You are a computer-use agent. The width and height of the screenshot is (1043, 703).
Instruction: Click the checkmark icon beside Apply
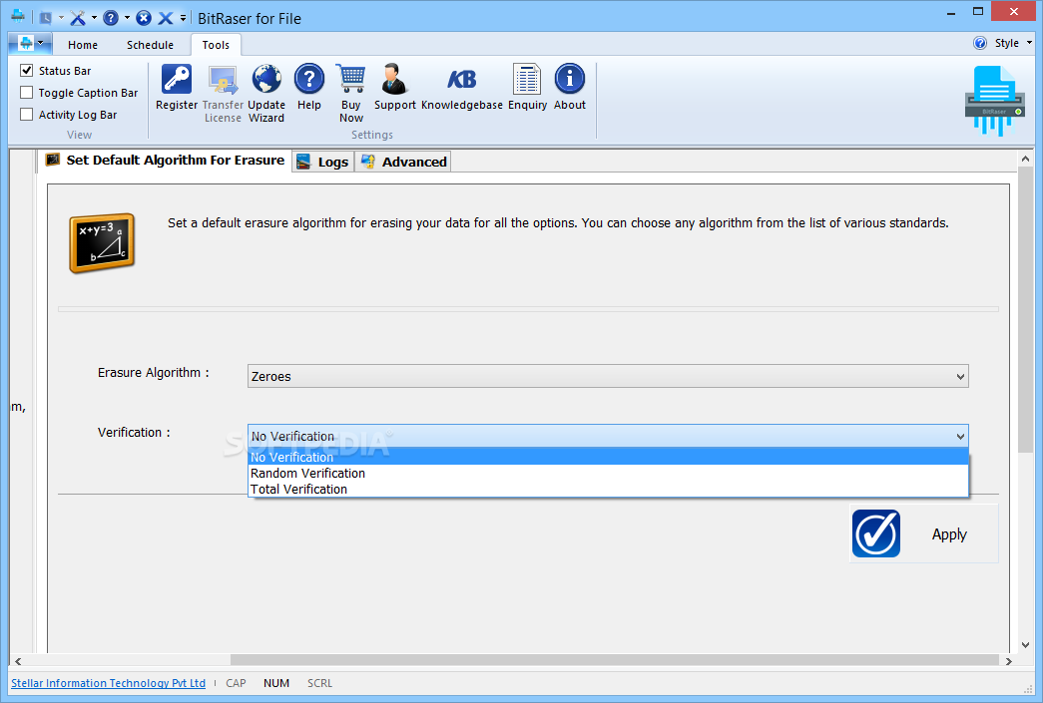click(876, 533)
